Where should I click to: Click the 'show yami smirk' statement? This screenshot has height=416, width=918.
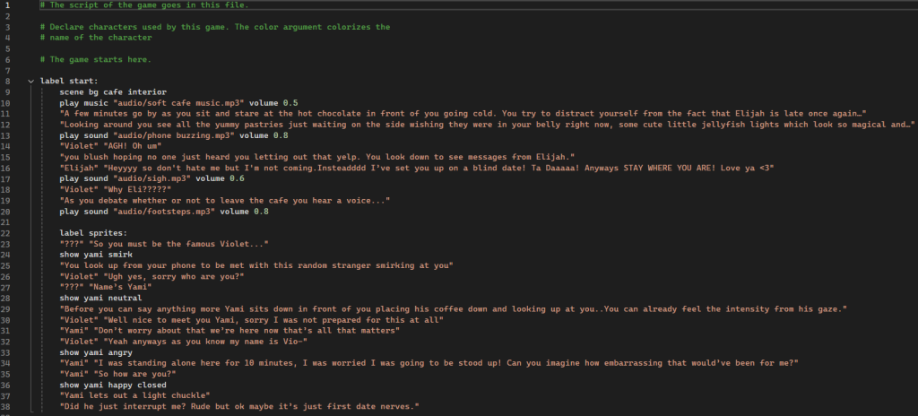point(96,255)
